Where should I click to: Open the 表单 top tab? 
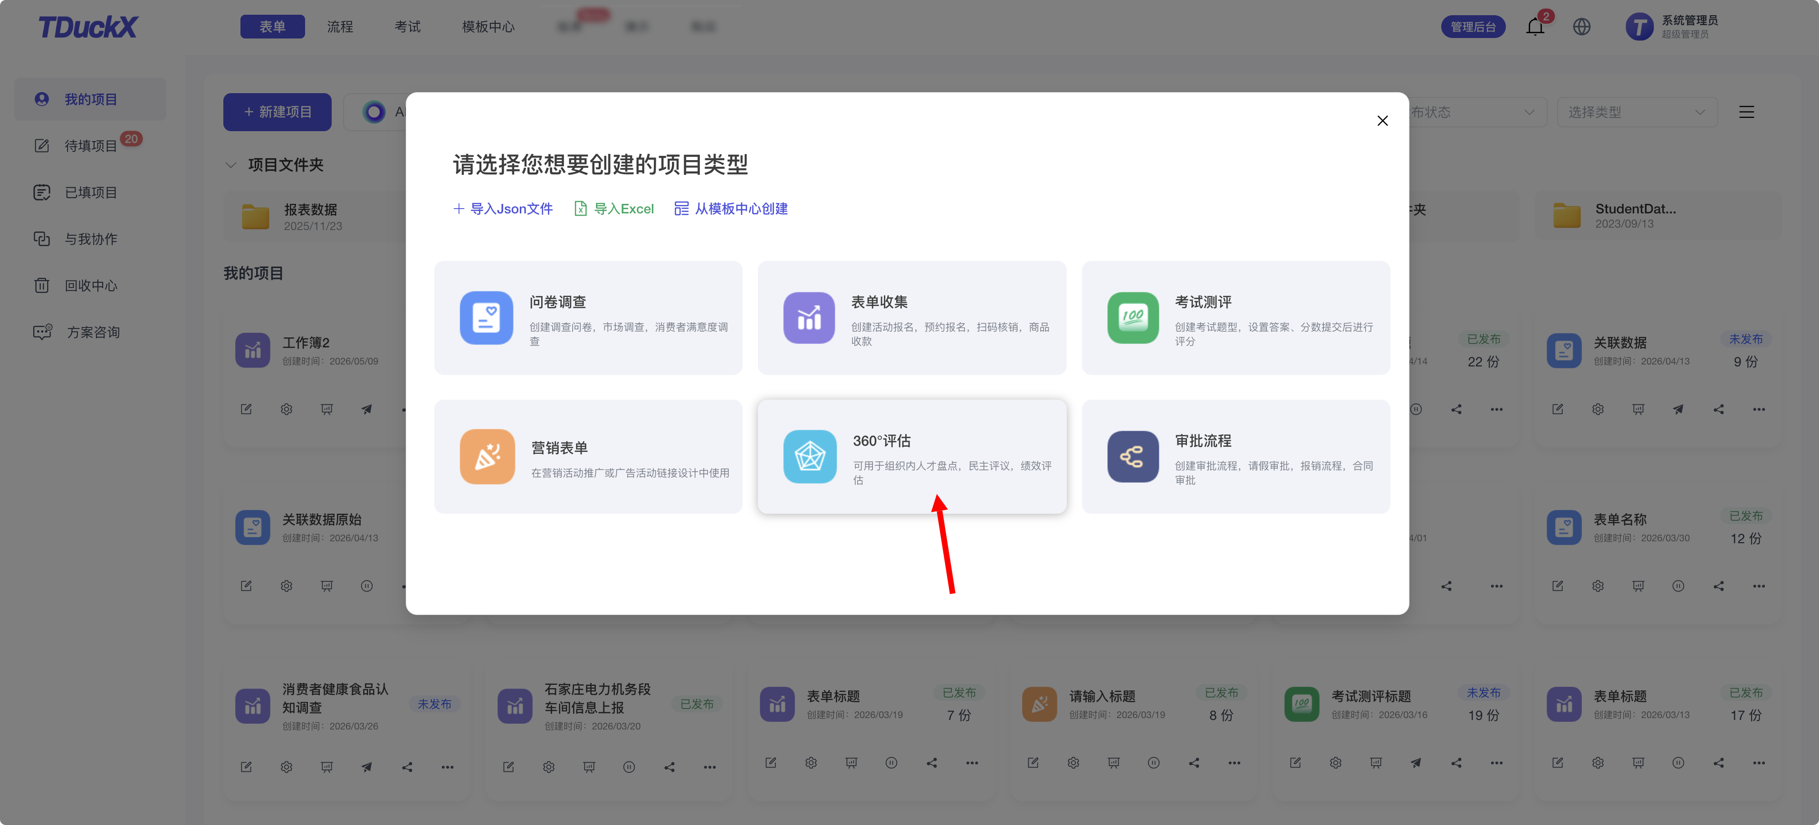[x=272, y=27]
